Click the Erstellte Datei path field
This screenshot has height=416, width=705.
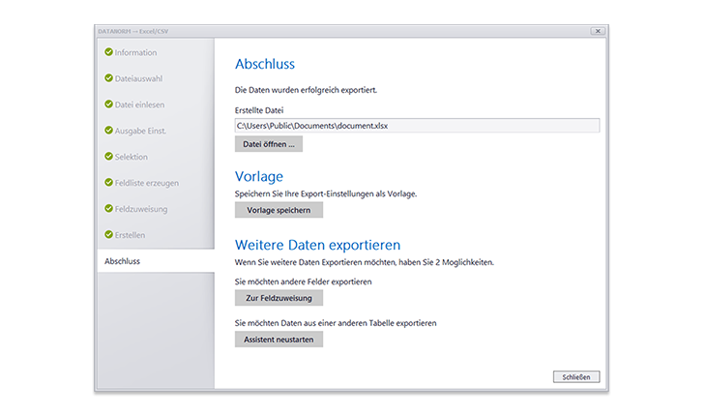pyautogui.click(x=417, y=126)
